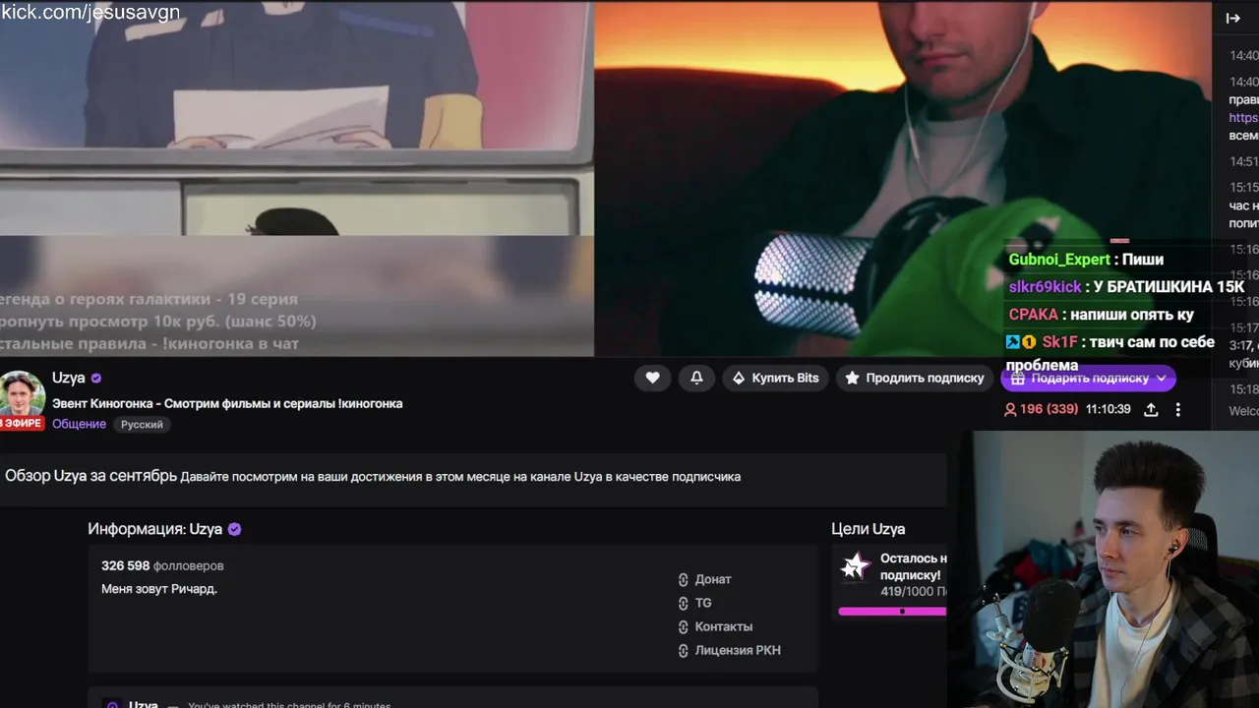Click the Обзор Uzya за сентябрь heading
The width and height of the screenshot is (1259, 708).
coord(90,476)
